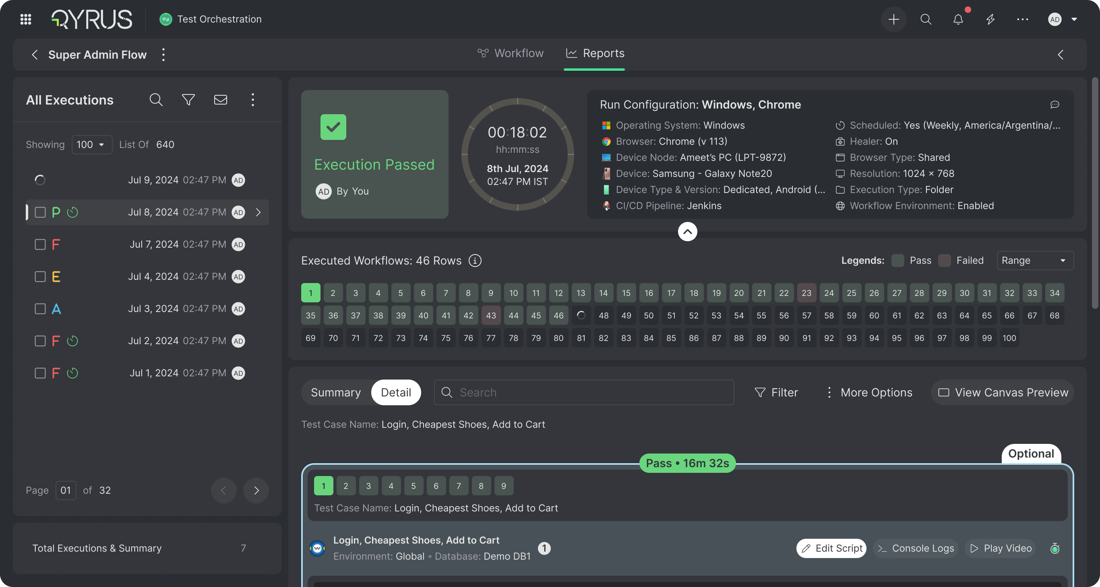Collapse panel with right-side chevron
The width and height of the screenshot is (1100, 587).
(x=1061, y=55)
